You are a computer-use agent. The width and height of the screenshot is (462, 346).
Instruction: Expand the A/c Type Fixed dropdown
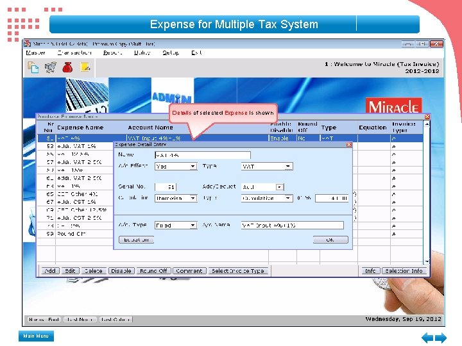click(x=193, y=226)
